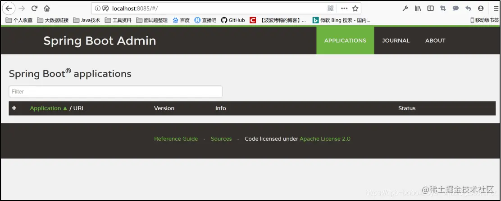Open page actions three-dot menu
The height and width of the screenshot is (201, 501).
click(x=344, y=8)
